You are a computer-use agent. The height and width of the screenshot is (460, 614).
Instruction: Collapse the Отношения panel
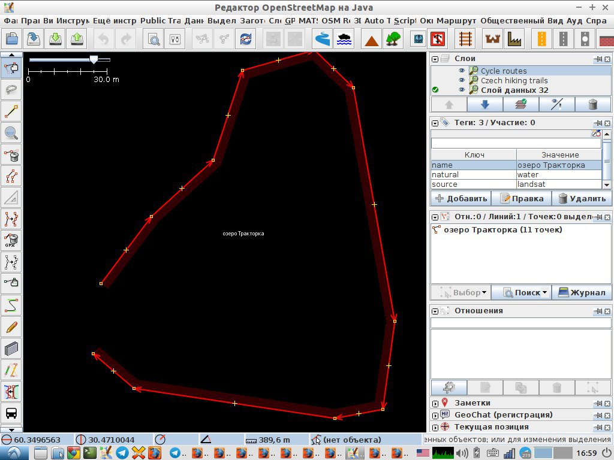(435, 311)
